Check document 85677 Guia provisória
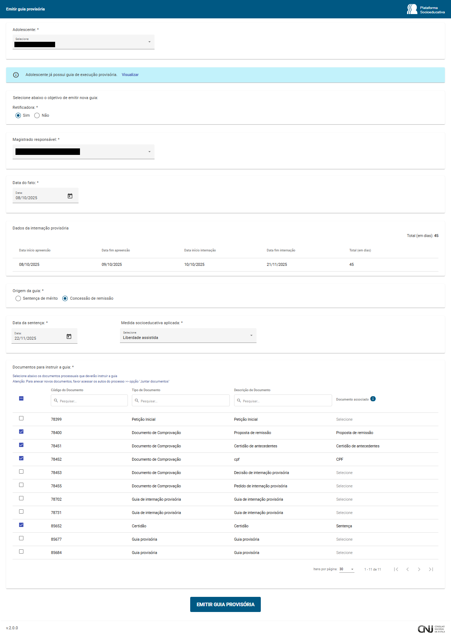 (x=21, y=538)
